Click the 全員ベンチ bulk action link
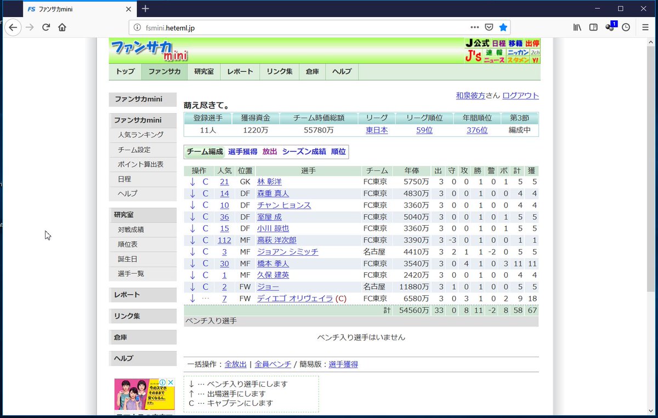This screenshot has height=418, width=658. click(273, 364)
